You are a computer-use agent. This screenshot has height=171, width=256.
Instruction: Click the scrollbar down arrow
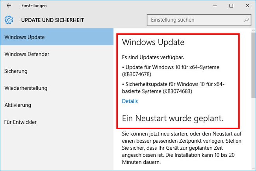coord(253,169)
